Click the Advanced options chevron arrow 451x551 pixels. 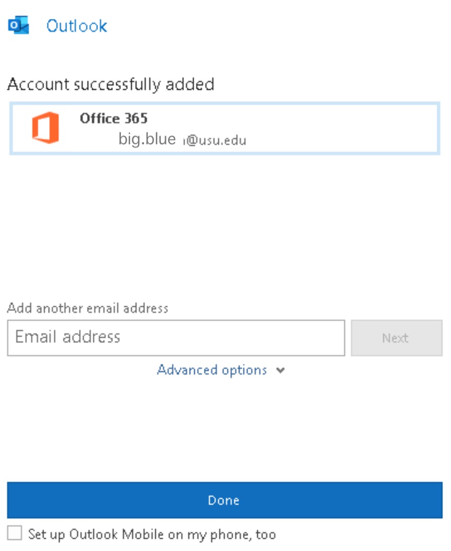click(x=280, y=370)
